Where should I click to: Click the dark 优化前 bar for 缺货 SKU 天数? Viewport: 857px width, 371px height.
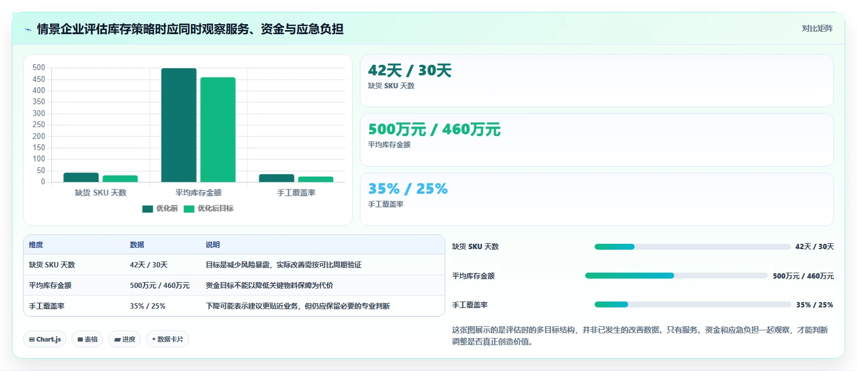pyautogui.click(x=81, y=177)
